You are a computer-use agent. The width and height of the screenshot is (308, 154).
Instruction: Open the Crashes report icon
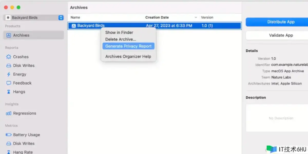[x=9, y=57]
